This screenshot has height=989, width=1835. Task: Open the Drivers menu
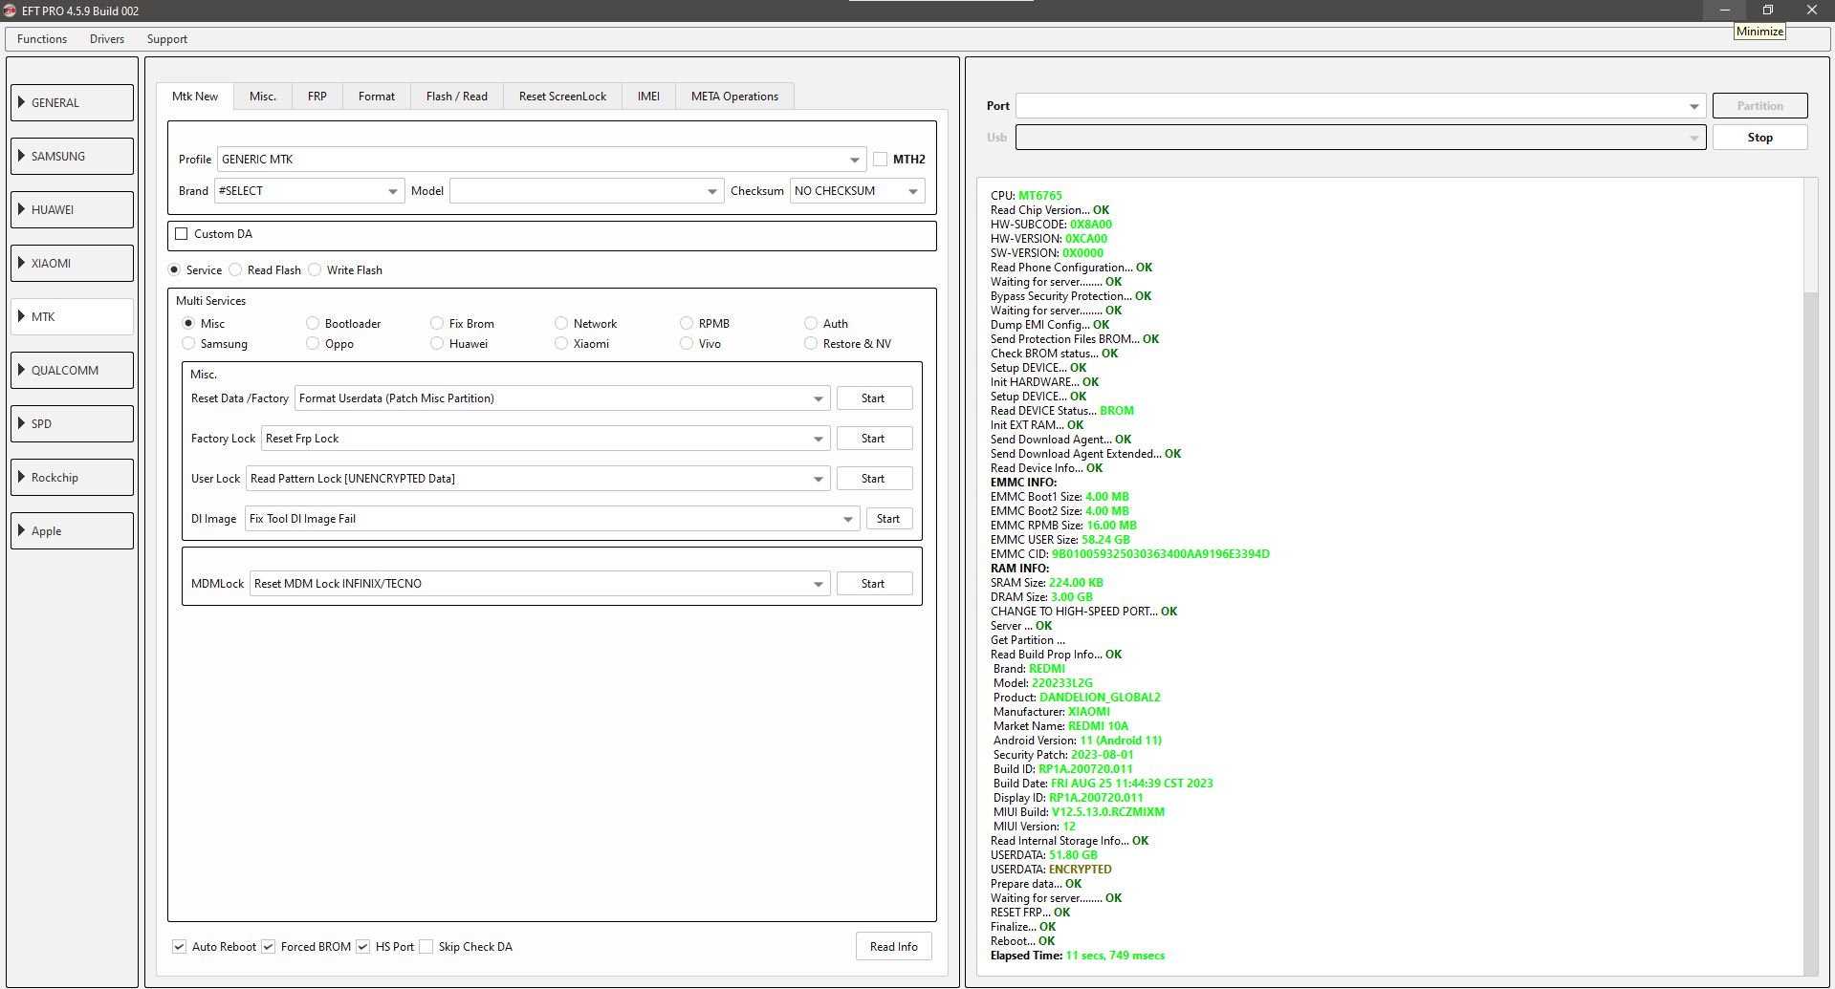point(107,38)
